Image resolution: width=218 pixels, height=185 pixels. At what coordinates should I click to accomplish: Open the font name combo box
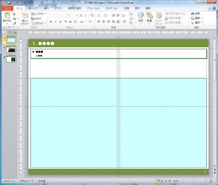click(x=59, y=15)
